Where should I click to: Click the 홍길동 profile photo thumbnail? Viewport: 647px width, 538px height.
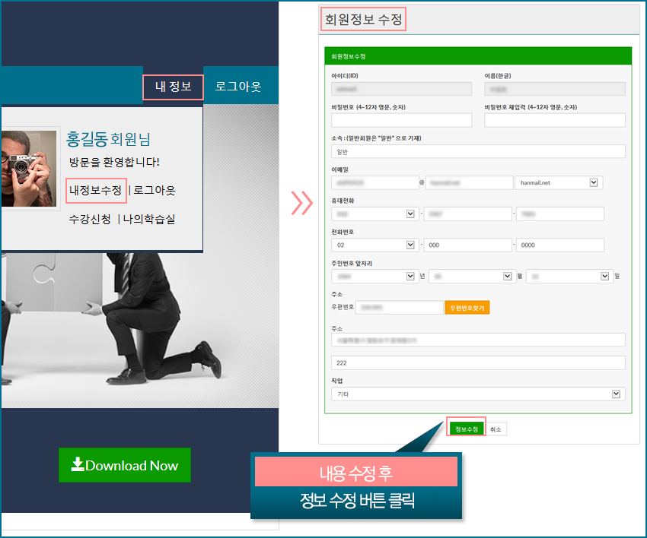(28, 168)
